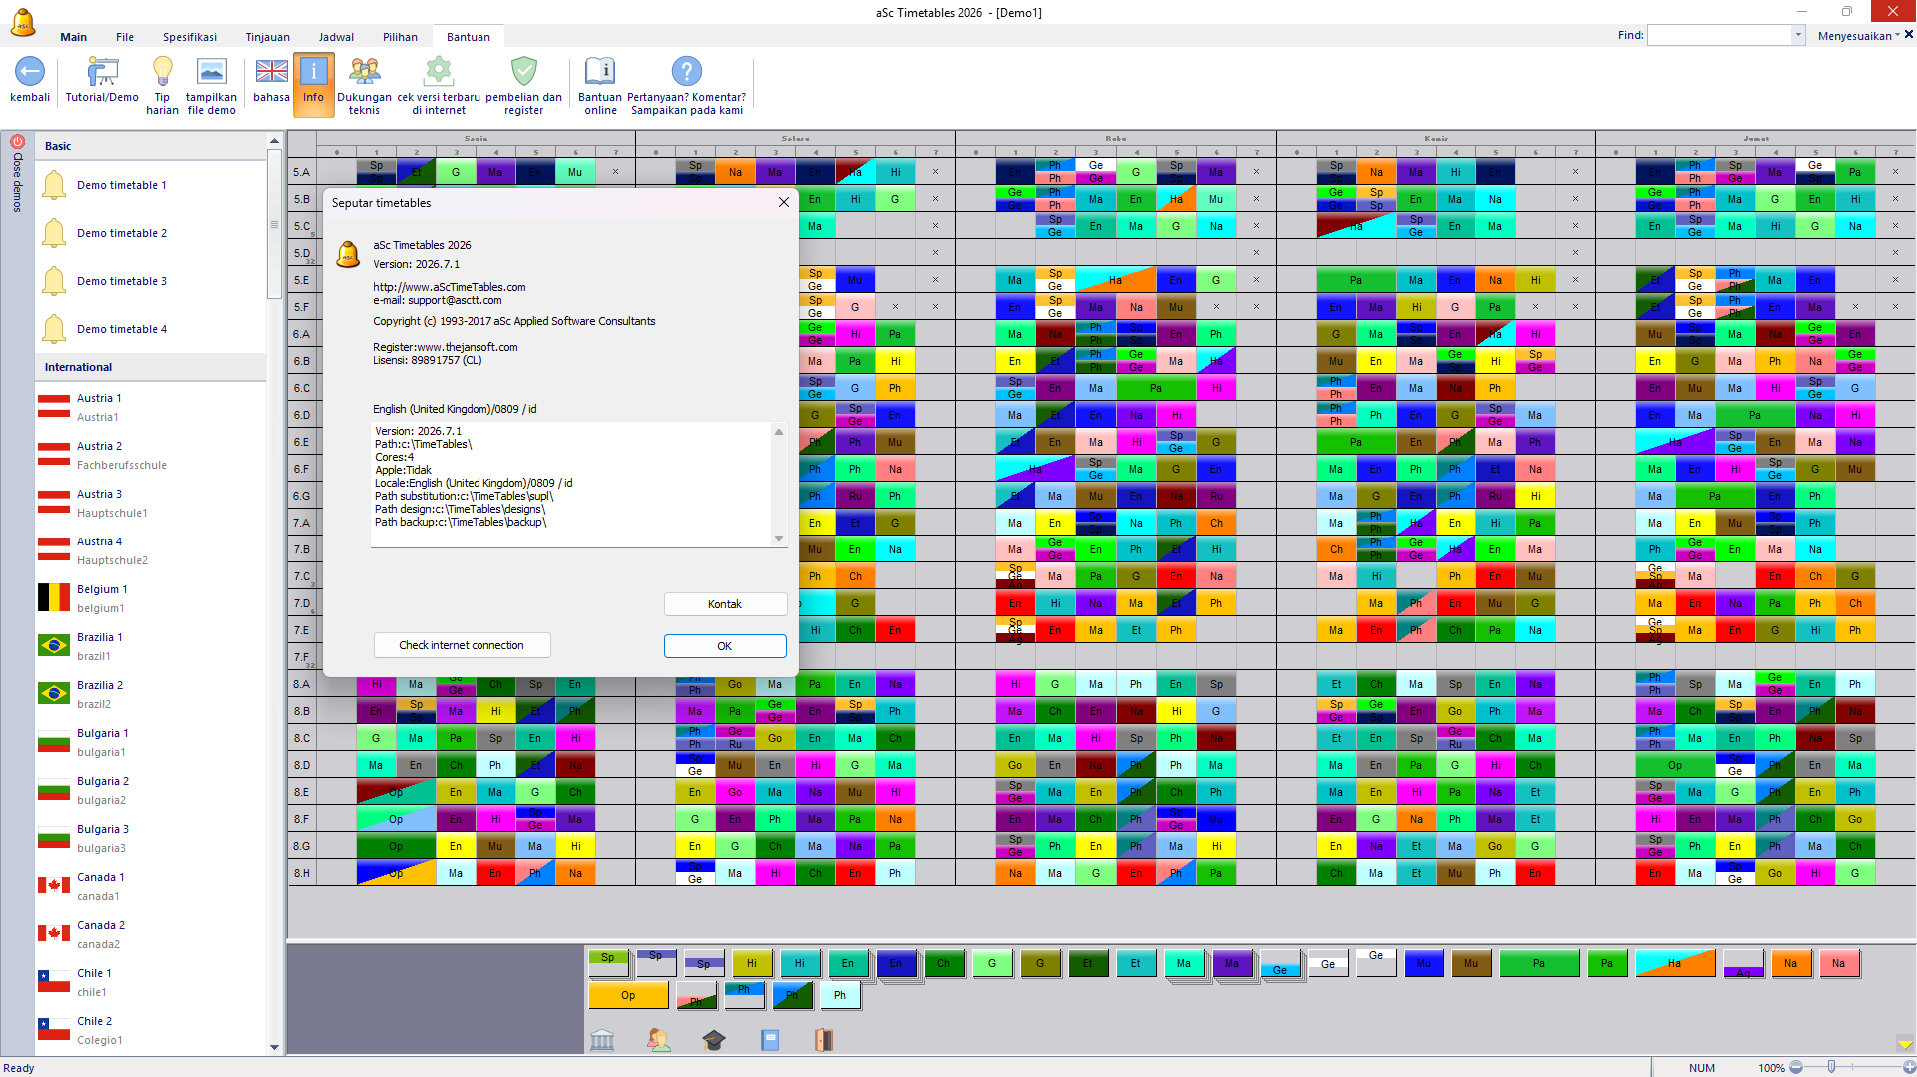Click the Belgium 1 flag icon

(54, 597)
